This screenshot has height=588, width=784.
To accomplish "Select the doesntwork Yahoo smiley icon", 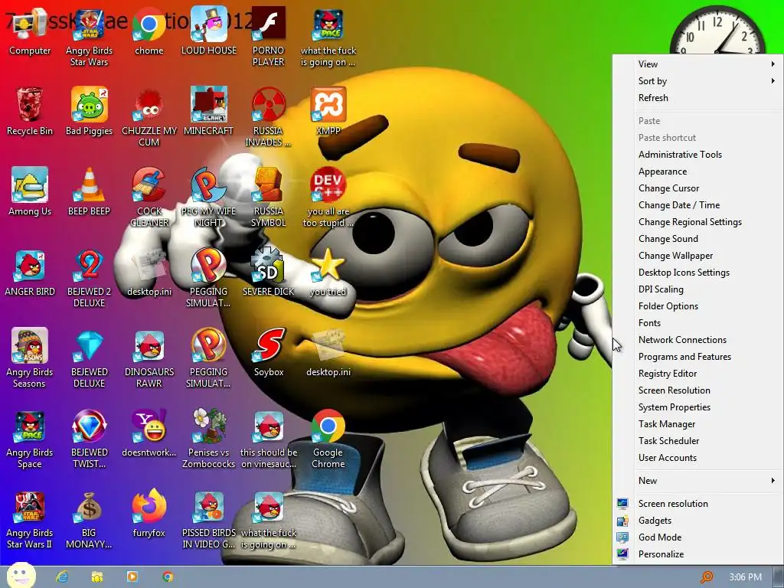I will click(149, 434).
